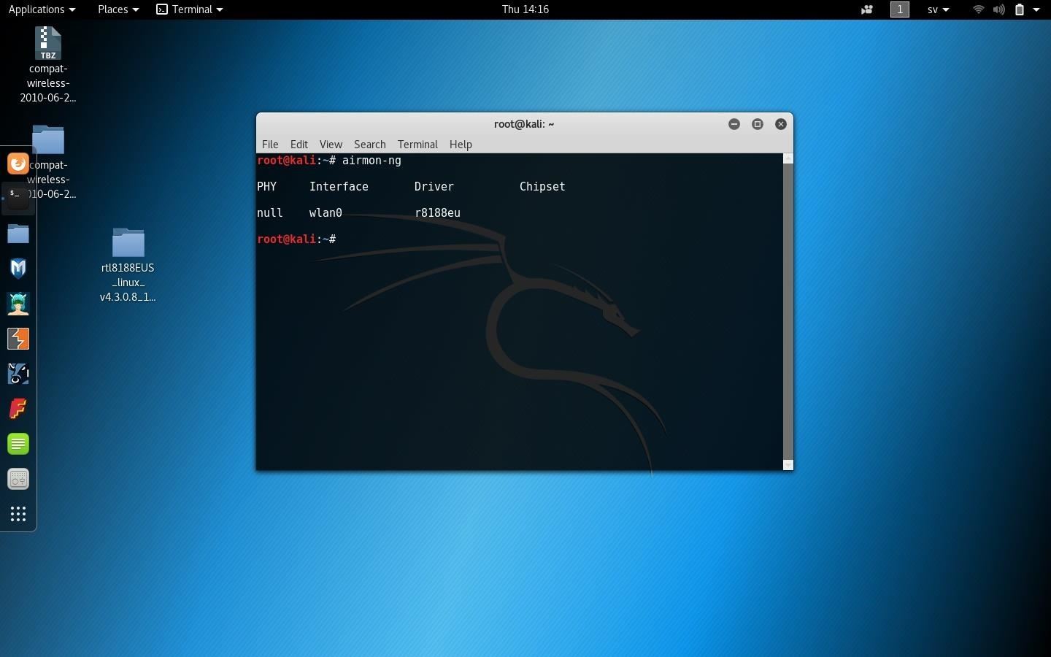Click the root@kali window title bar
This screenshot has height=657, width=1051.
pos(524,124)
